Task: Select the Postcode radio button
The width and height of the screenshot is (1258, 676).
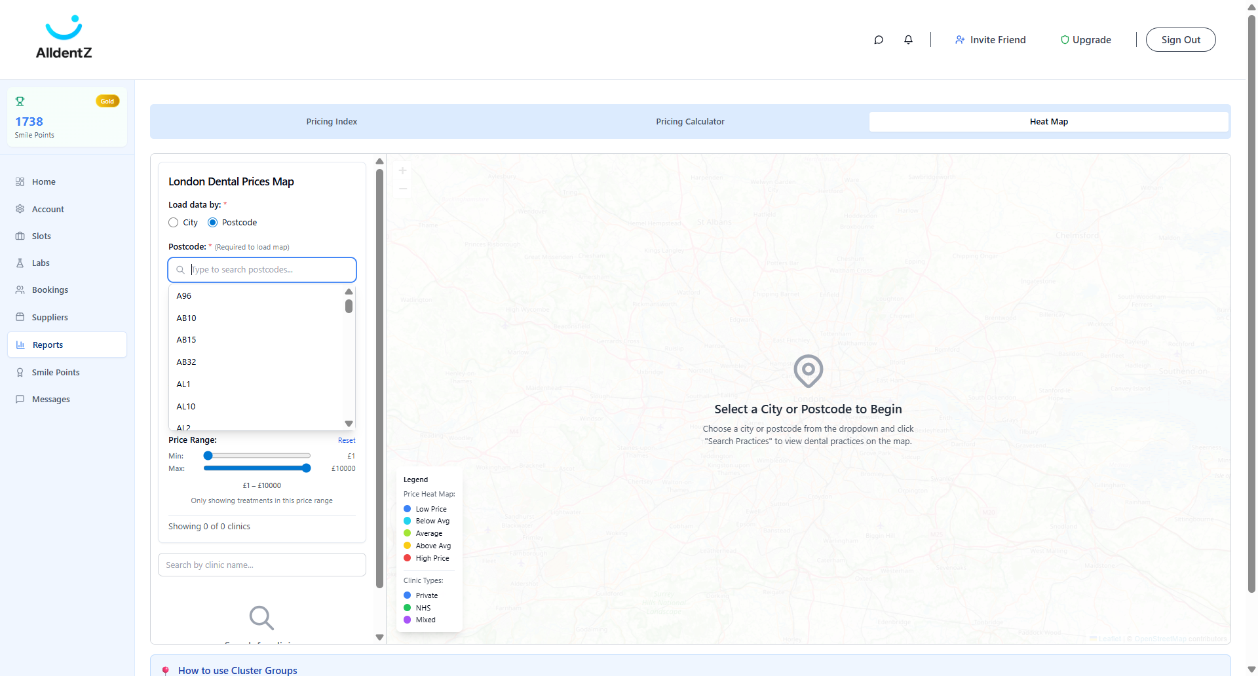Action: pyautogui.click(x=213, y=223)
